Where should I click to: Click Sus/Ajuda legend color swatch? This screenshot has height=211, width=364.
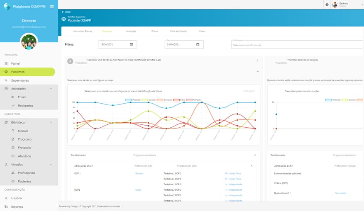coord(161,100)
